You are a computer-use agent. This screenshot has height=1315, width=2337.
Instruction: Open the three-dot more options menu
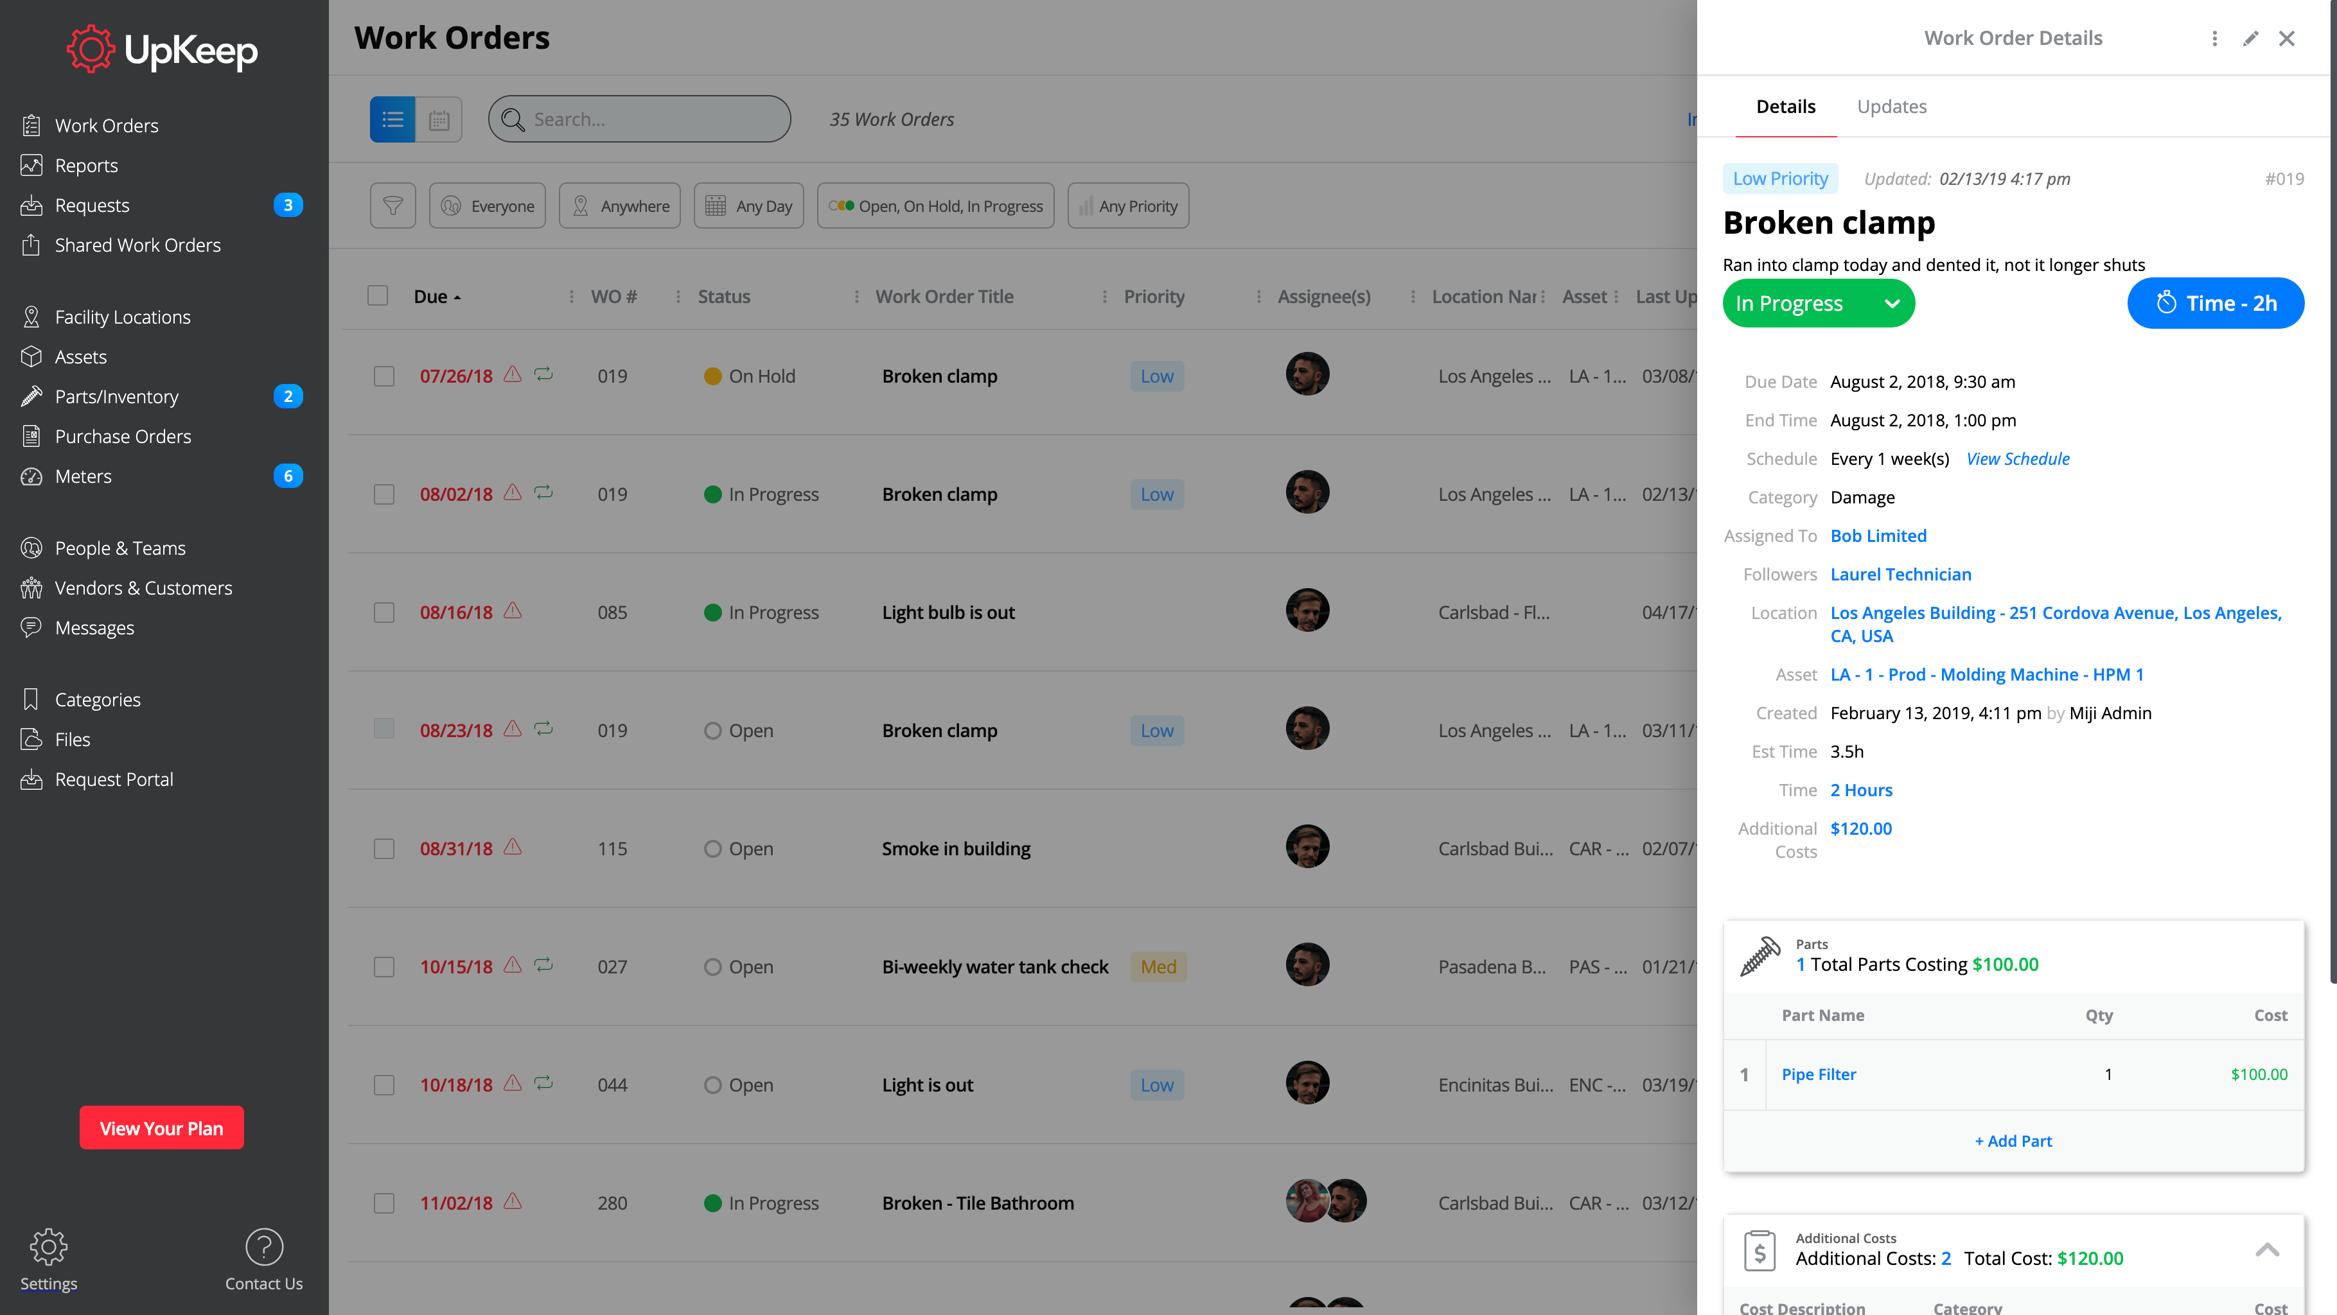point(2214,38)
